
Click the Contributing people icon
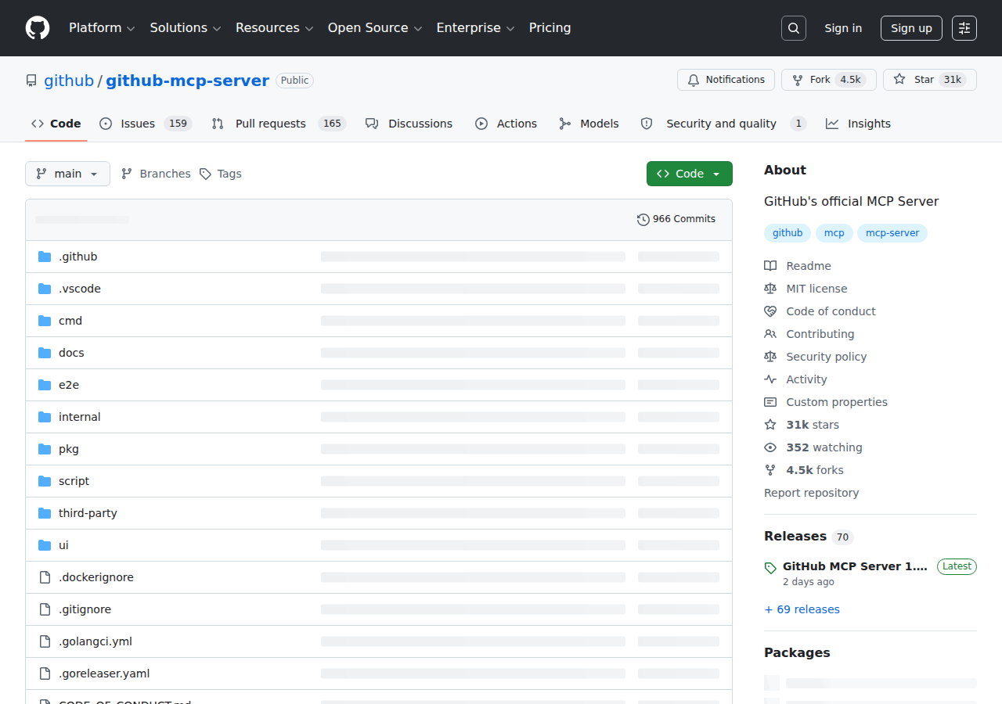click(x=770, y=334)
